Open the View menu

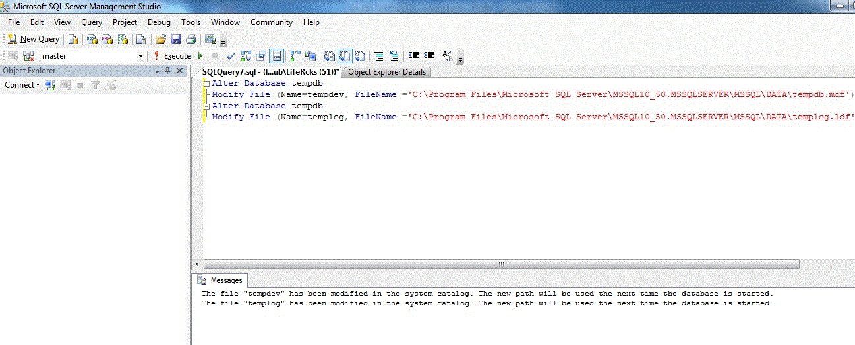(x=63, y=22)
